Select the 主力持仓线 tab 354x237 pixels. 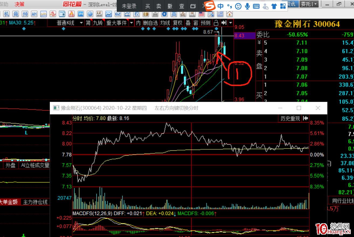[35, 202]
